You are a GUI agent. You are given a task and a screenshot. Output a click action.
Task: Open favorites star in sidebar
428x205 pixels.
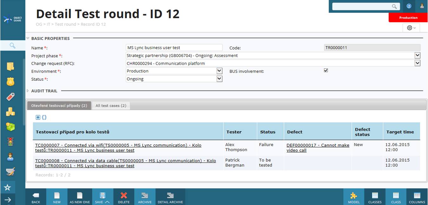(x=8, y=188)
